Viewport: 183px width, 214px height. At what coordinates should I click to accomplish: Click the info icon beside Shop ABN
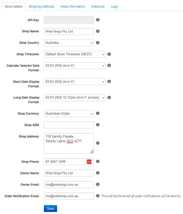[x=98, y=125]
